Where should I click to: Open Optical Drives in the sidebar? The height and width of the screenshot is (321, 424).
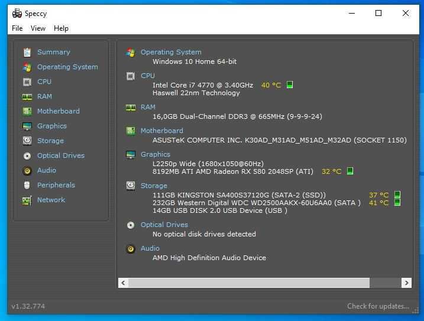click(x=61, y=155)
